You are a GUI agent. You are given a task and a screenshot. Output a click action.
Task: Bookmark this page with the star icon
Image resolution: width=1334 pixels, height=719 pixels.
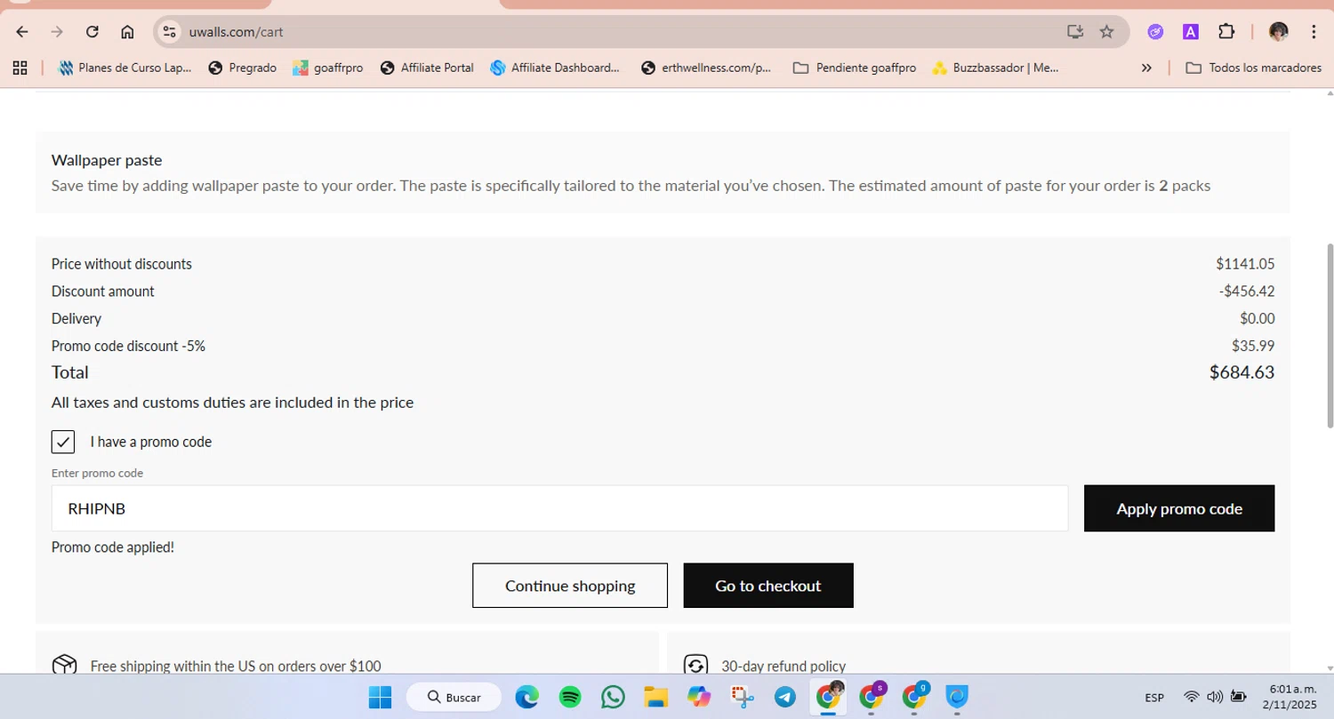(1106, 32)
